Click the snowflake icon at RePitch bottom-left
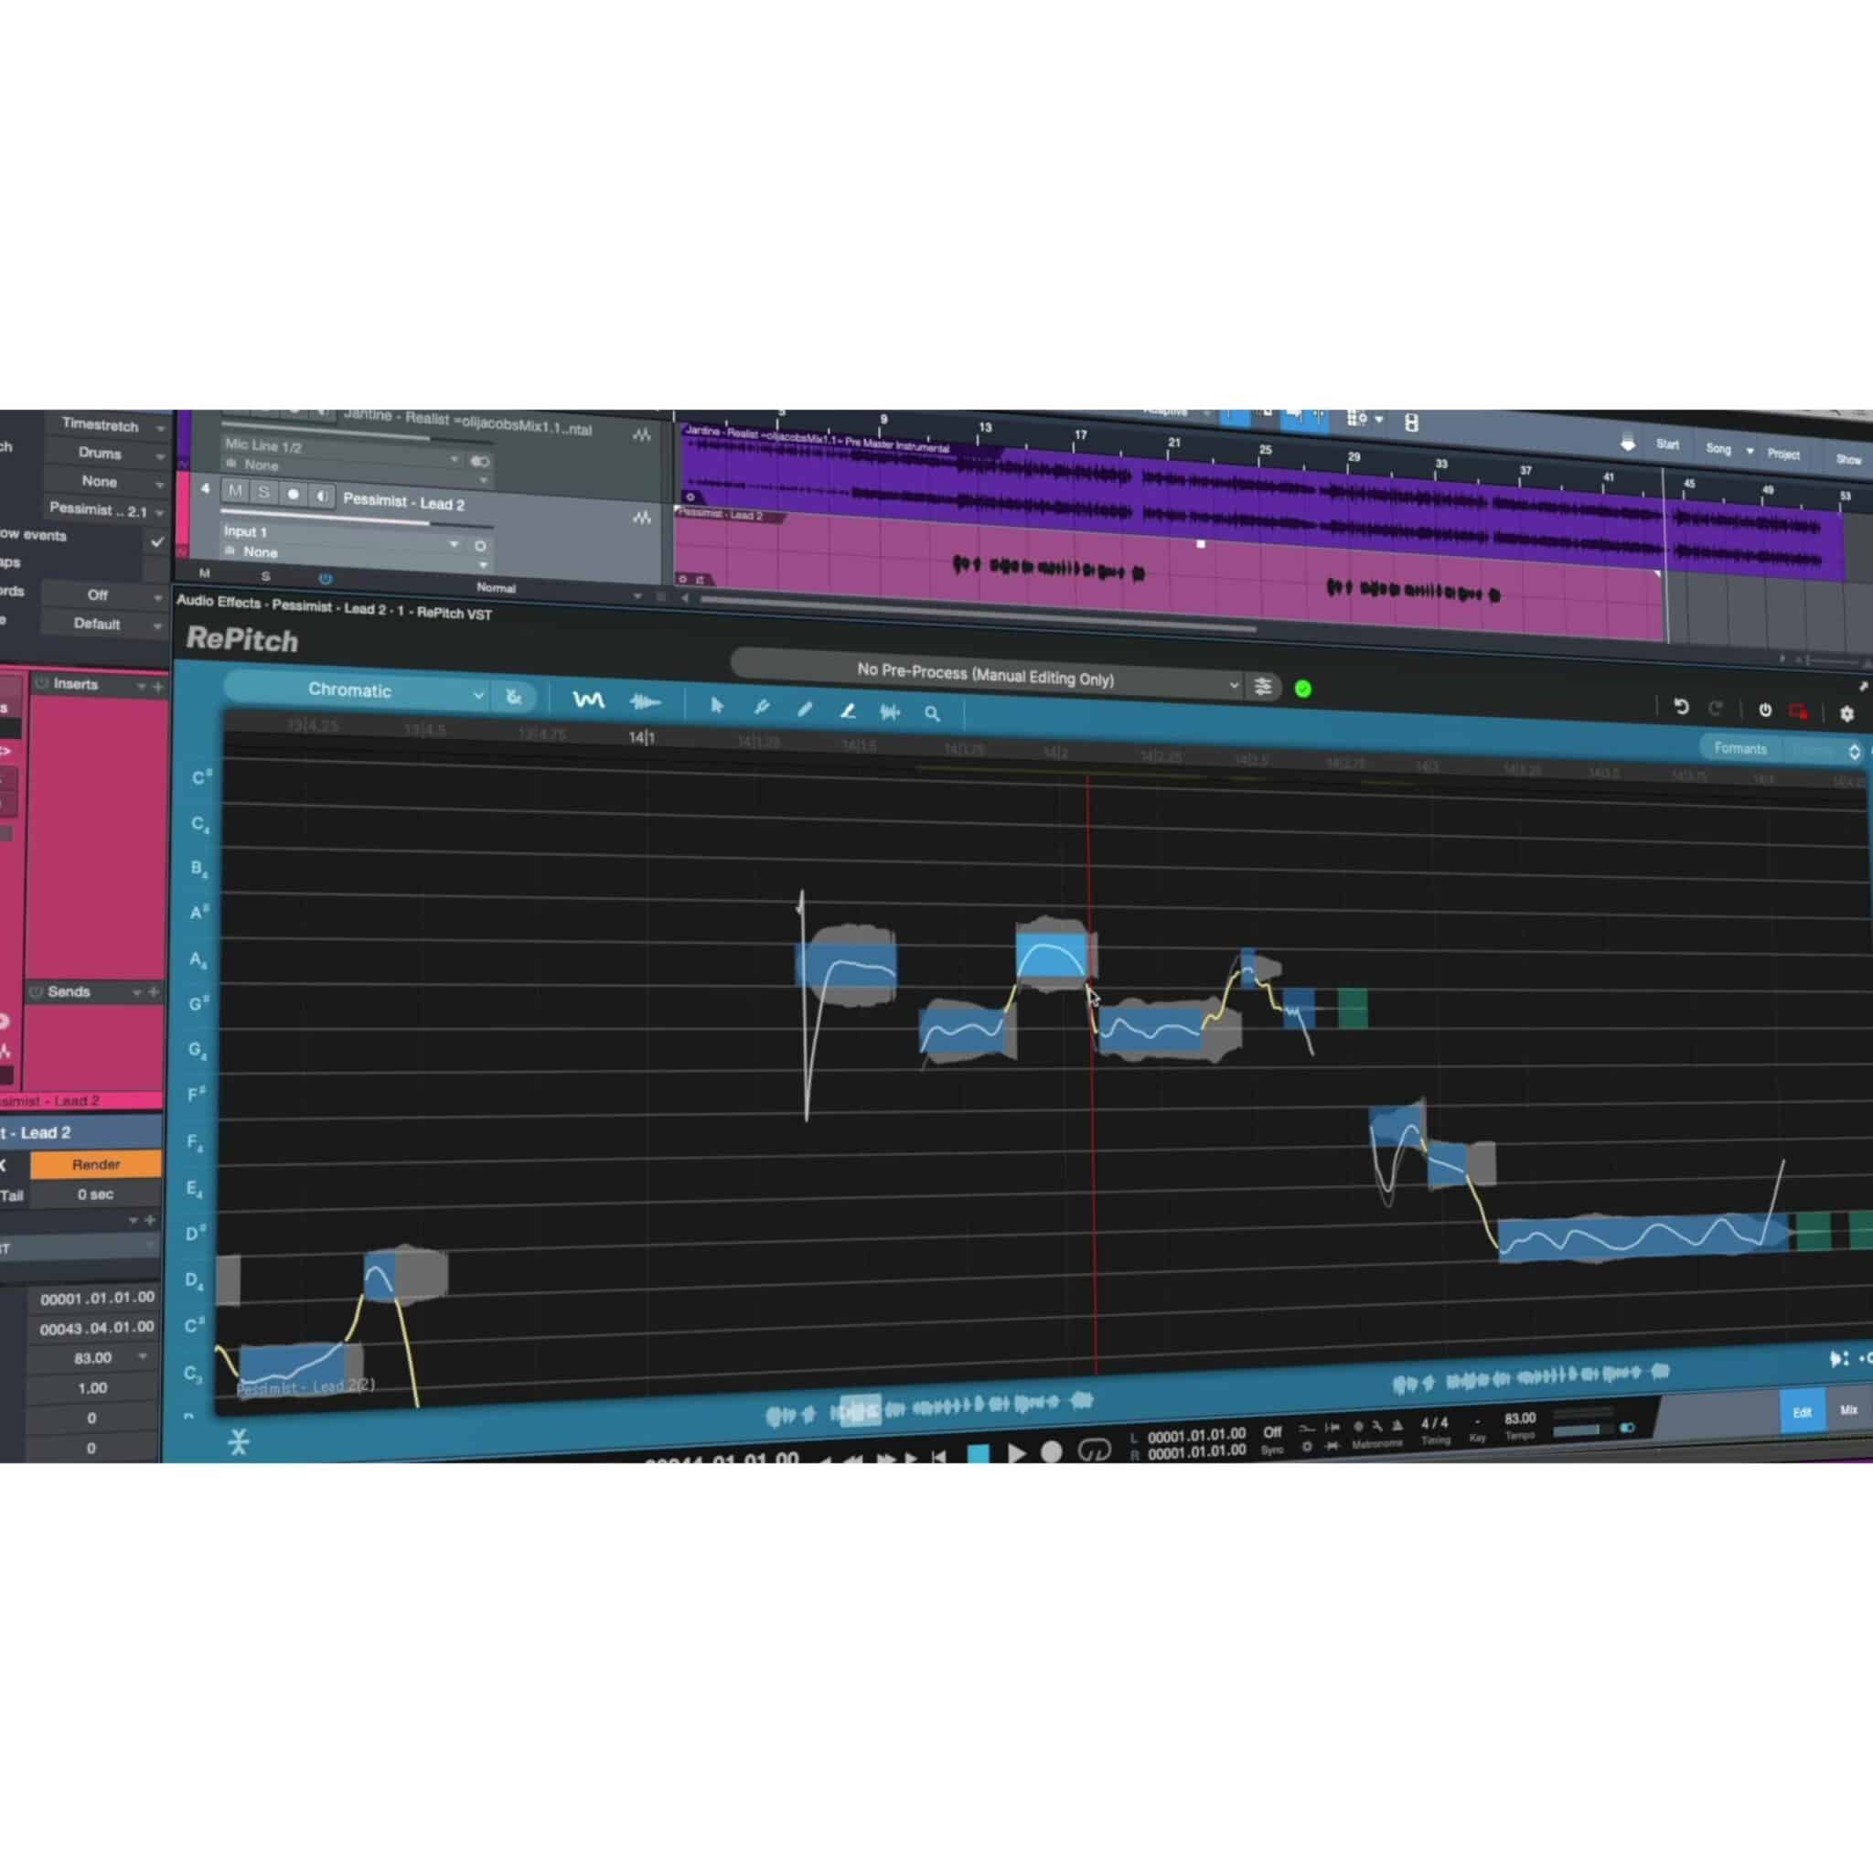Screen dimensions: 1873x1873 pyautogui.click(x=239, y=1441)
